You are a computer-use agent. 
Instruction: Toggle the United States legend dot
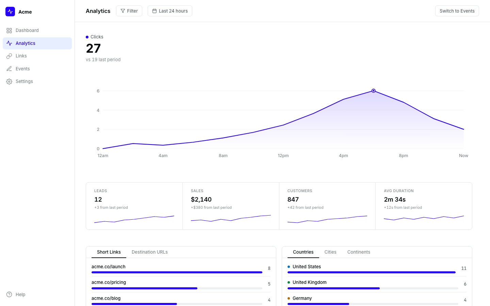pos(289,267)
